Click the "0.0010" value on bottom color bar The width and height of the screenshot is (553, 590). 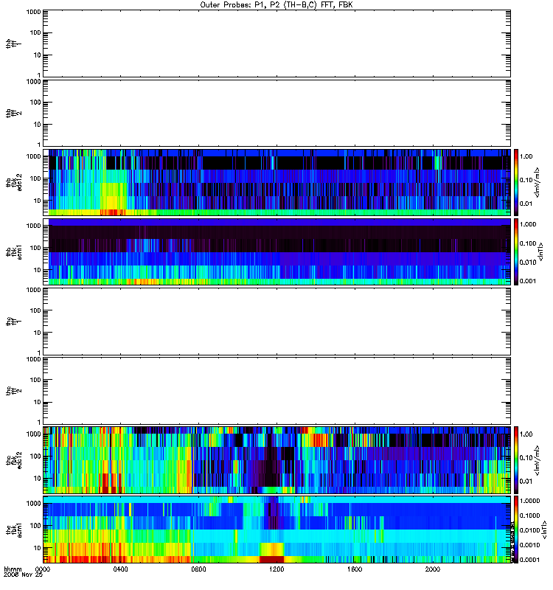(529, 545)
